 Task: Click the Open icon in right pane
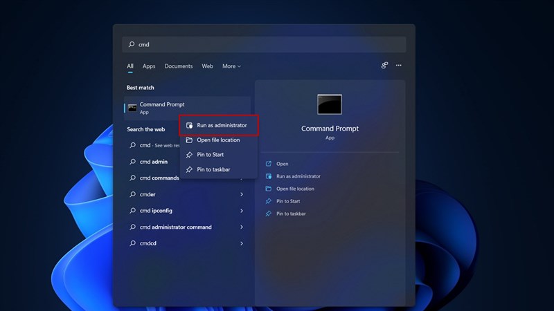[x=268, y=164]
